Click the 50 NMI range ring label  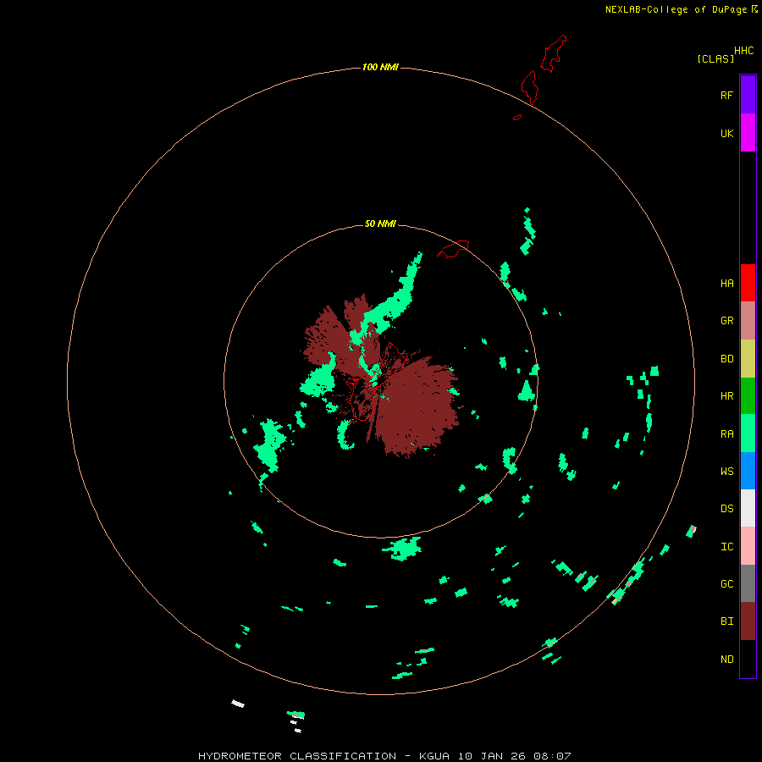(380, 224)
